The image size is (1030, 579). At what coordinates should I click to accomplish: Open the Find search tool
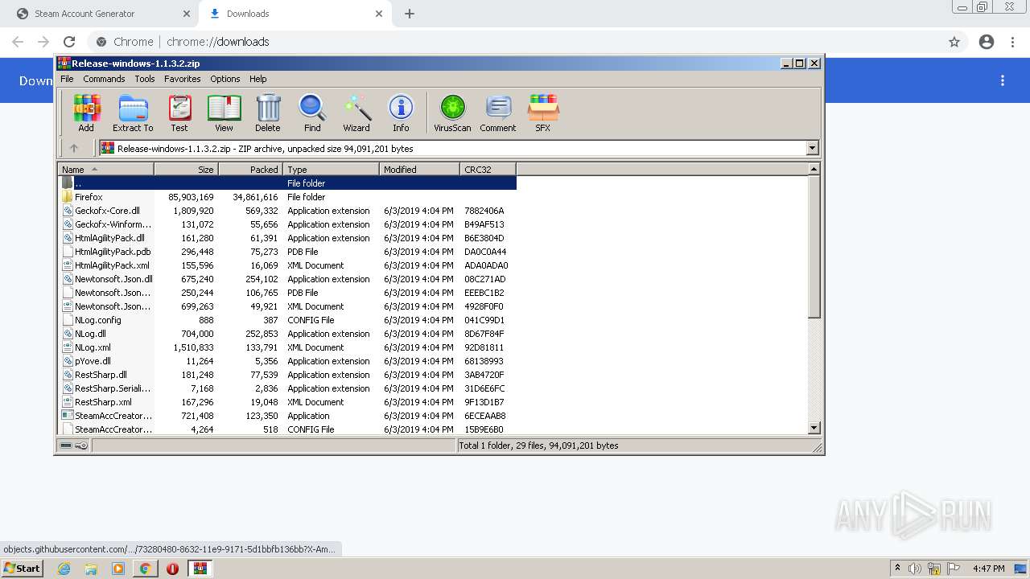coord(312,113)
